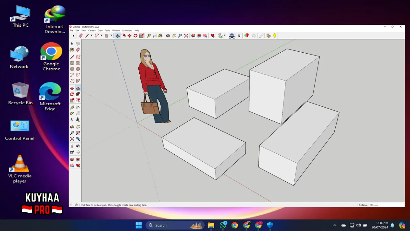Select Follow Me tool in left tool set

tap(78, 94)
